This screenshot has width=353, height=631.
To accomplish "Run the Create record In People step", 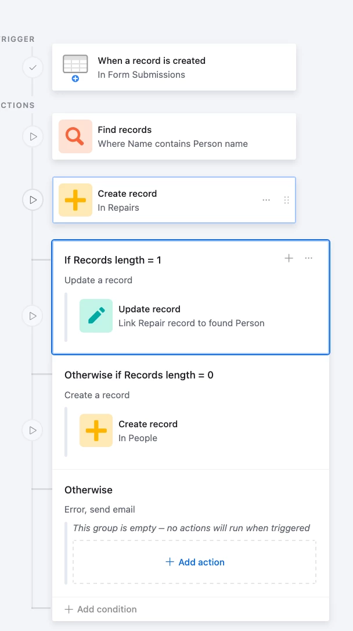I will 33,430.
